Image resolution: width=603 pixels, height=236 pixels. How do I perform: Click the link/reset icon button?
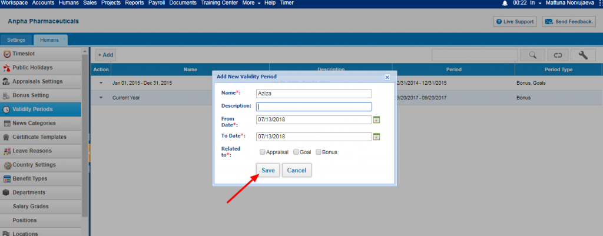pyautogui.click(x=558, y=55)
